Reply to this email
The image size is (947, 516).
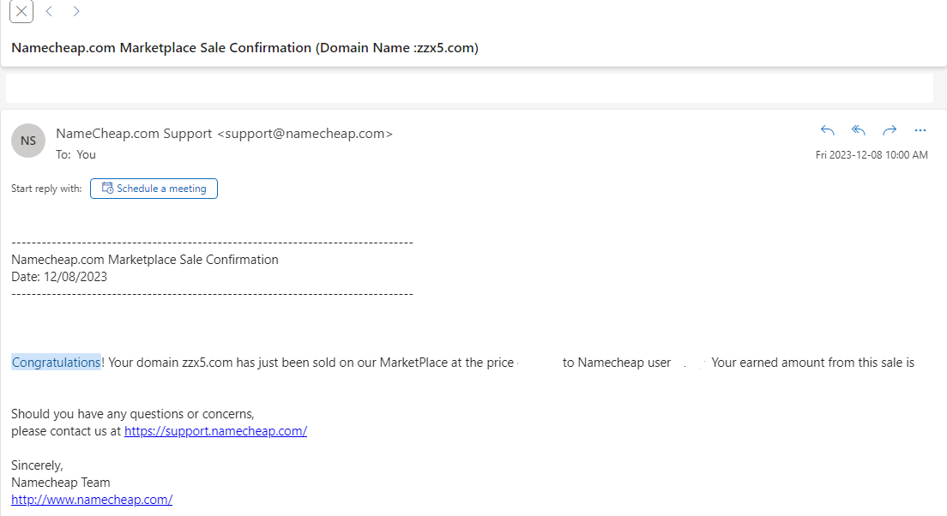[828, 130]
